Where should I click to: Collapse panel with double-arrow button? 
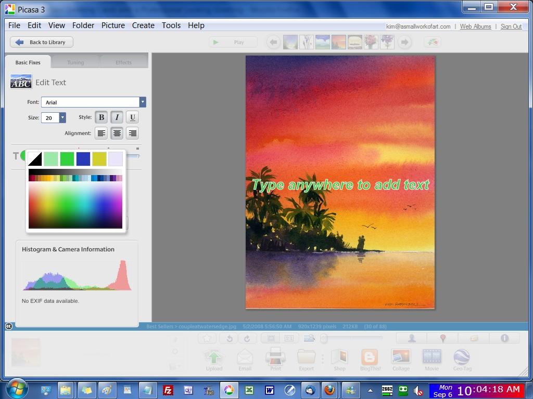[9, 326]
